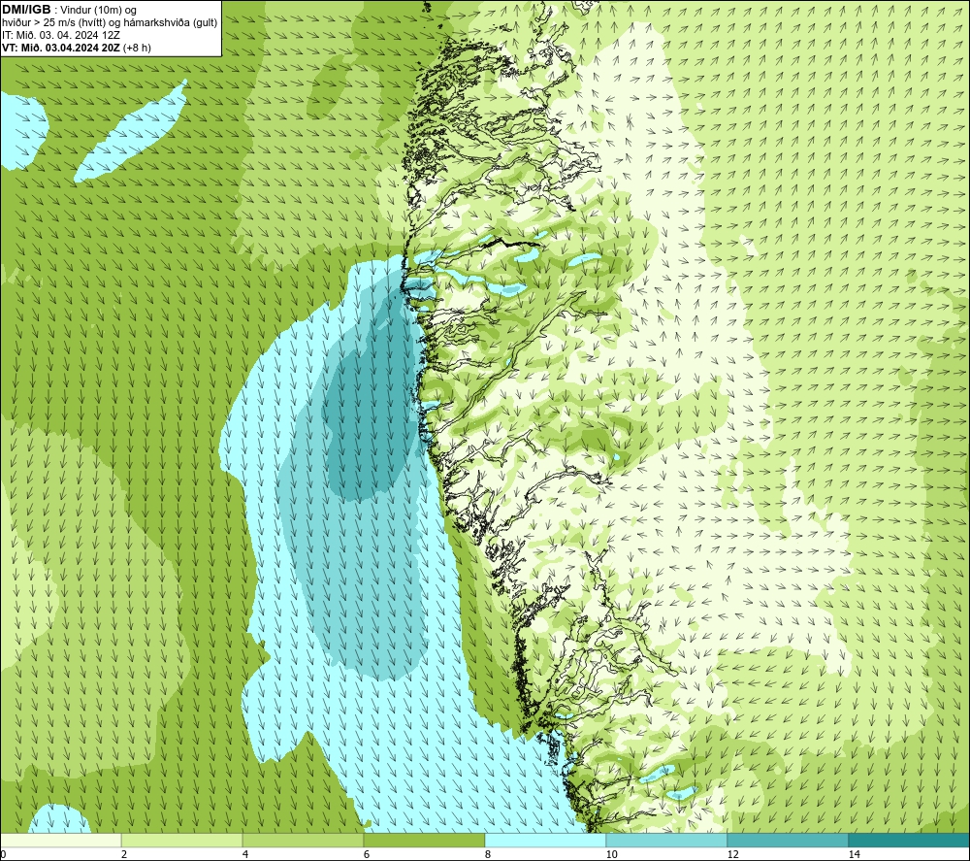Click the '12' label on the scale
This screenshot has height=861, width=970.
pyautogui.click(x=732, y=854)
